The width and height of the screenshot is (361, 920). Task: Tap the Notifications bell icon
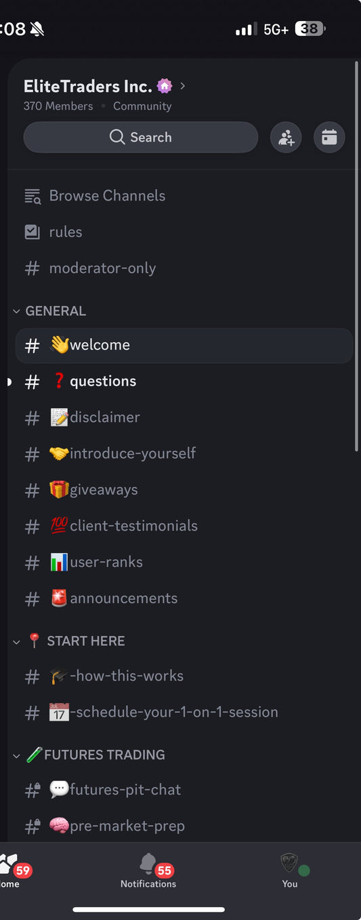click(148, 863)
